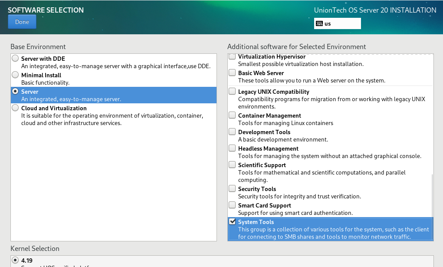
Task: Click 'Support for using smart card authentication.' text
Action: click(x=295, y=213)
